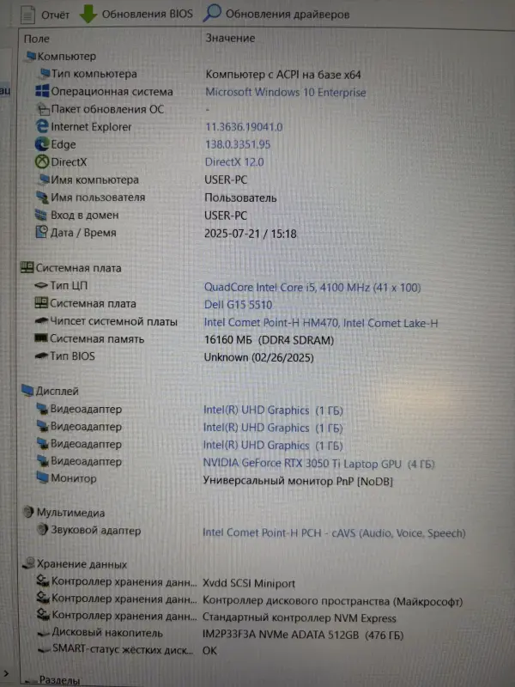515x687 pixels.
Task: Open the Intel Comet Point-H HM470 chipset link
Action: click(x=320, y=323)
